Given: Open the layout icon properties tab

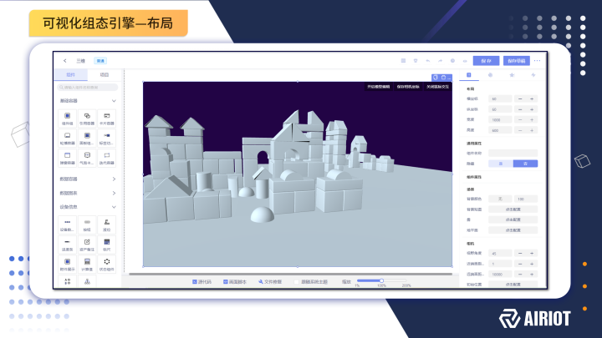Looking at the screenshot, I should [469, 75].
